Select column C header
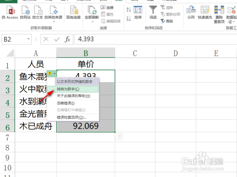The width and height of the screenshot is (237, 177). tap(135, 53)
